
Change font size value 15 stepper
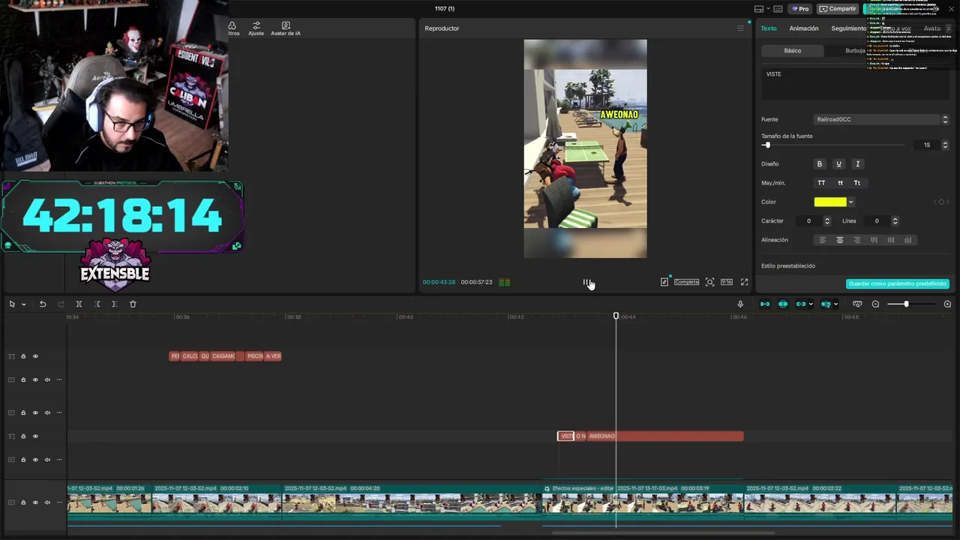pos(944,145)
